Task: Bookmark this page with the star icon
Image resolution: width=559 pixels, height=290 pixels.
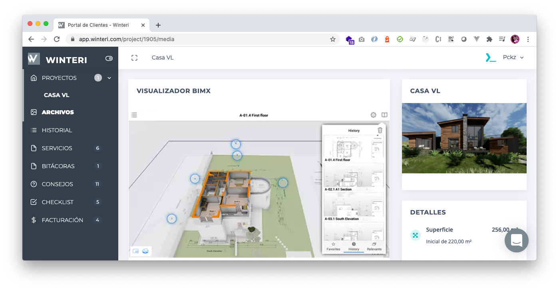Action: click(x=332, y=39)
